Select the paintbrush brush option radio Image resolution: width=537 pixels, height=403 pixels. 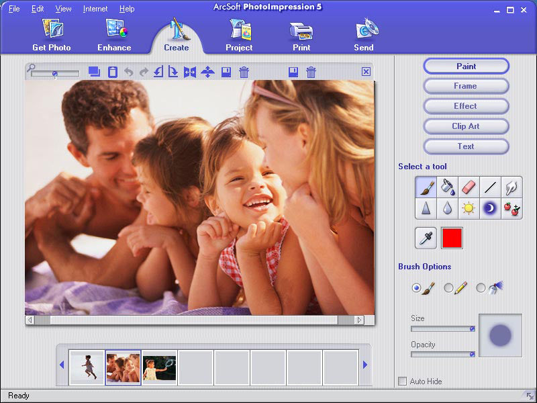416,287
